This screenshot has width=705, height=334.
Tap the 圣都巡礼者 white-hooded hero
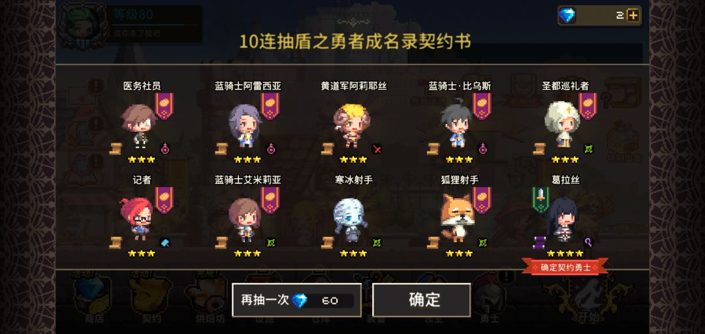pyautogui.click(x=562, y=125)
